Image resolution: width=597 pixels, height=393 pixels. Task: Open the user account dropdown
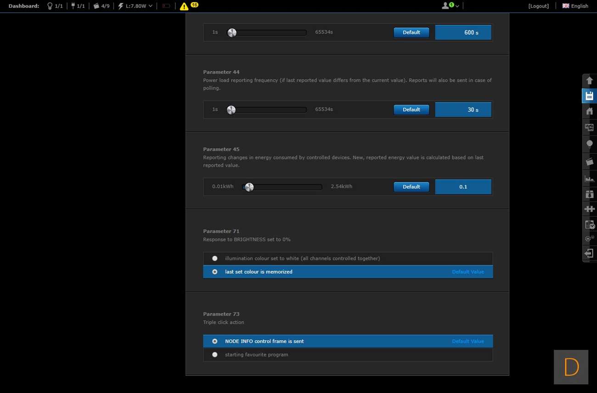(450, 6)
